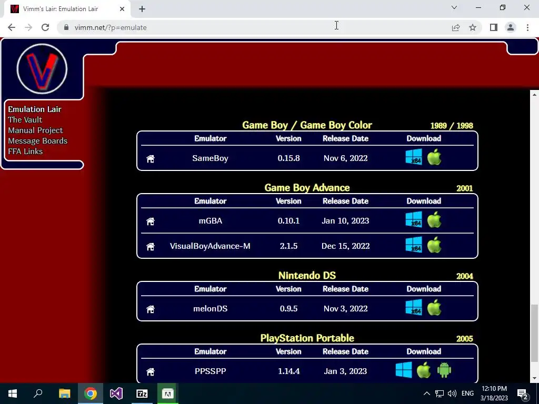This screenshot has height=404, width=539.
Task: Open taskbar search
Action: (x=38, y=393)
